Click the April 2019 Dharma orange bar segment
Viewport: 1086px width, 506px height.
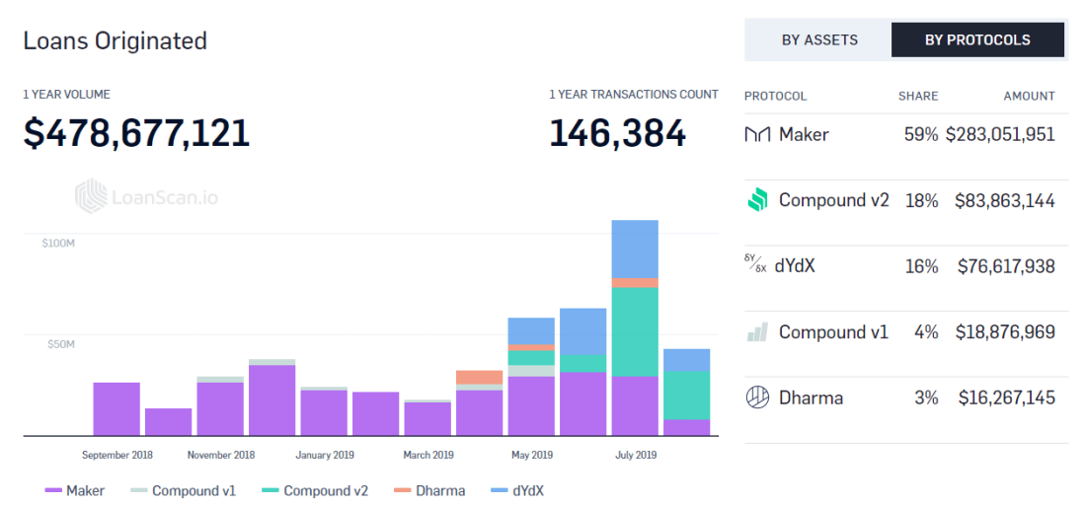tap(479, 377)
